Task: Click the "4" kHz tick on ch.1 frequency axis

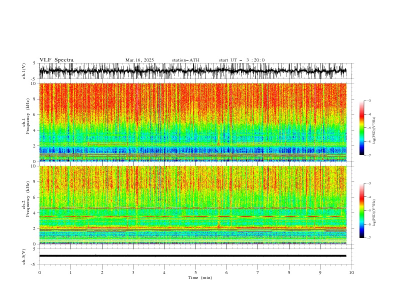Action: [35, 130]
